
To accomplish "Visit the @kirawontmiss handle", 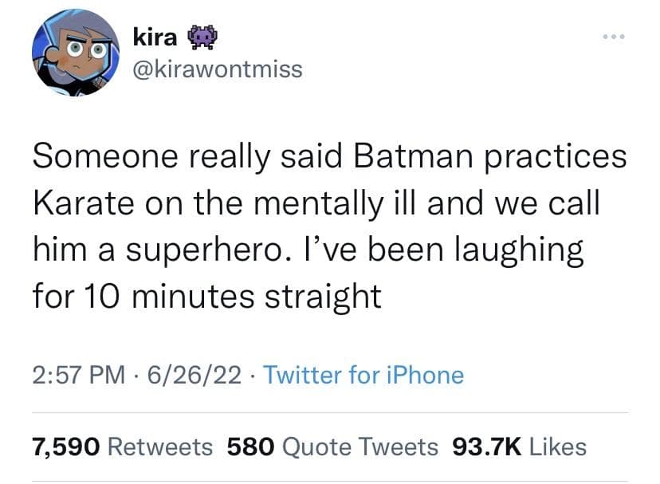I will click(215, 69).
